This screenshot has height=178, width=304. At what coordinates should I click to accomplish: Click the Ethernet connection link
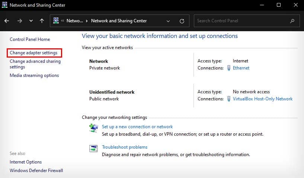(x=241, y=68)
